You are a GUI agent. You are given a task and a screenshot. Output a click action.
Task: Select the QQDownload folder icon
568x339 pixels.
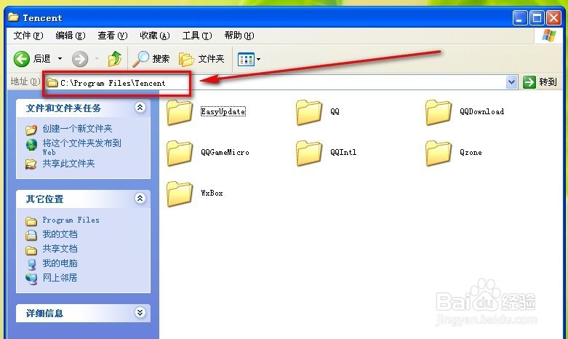point(439,113)
